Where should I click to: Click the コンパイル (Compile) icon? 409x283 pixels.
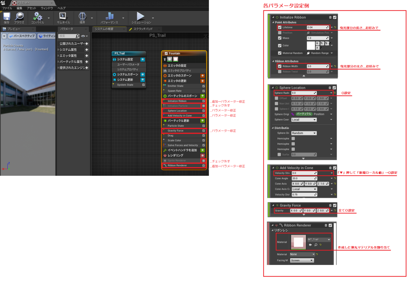tap(37, 17)
